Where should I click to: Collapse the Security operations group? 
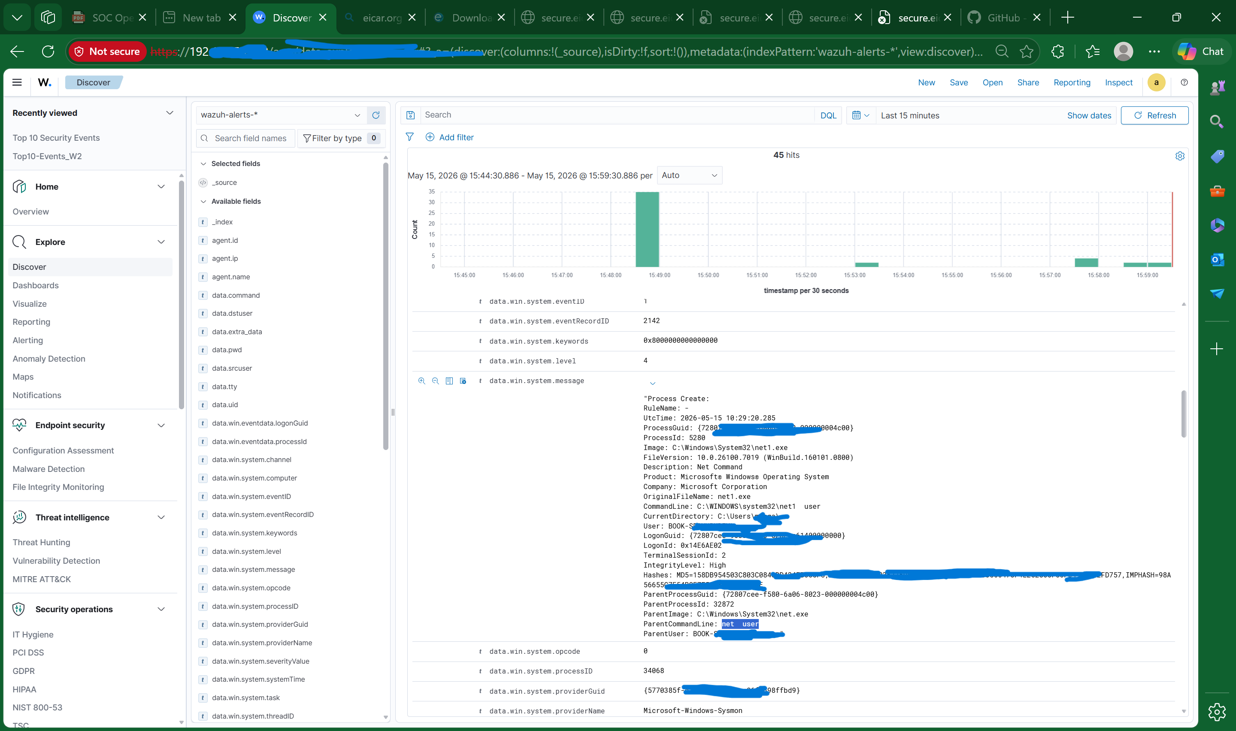click(161, 609)
